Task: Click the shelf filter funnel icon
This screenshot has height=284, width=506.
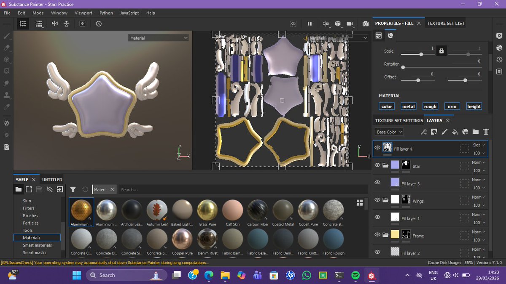Action: point(73,189)
